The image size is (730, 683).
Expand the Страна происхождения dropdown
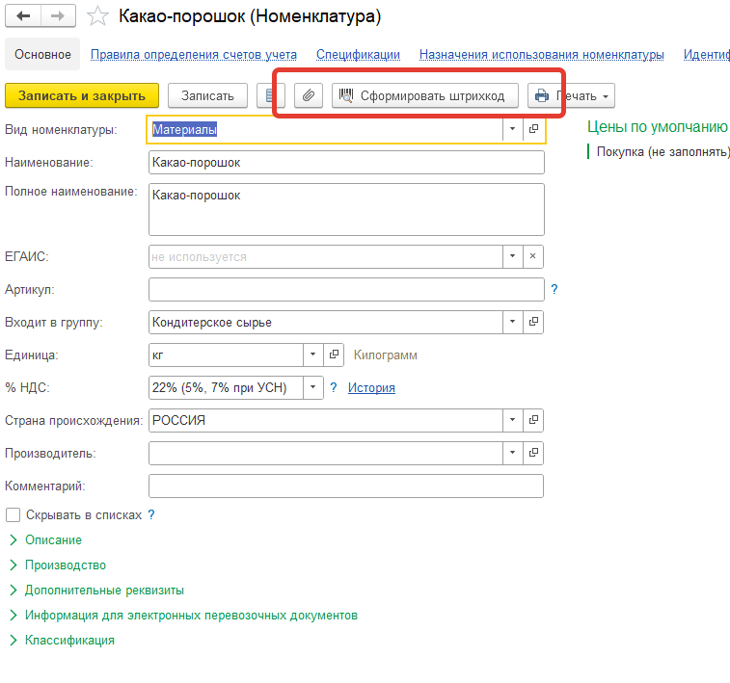click(x=513, y=420)
